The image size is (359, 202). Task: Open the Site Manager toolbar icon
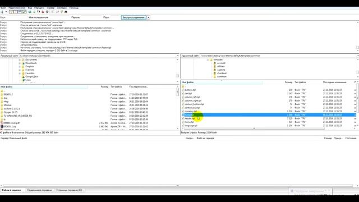click(x=2, y=12)
